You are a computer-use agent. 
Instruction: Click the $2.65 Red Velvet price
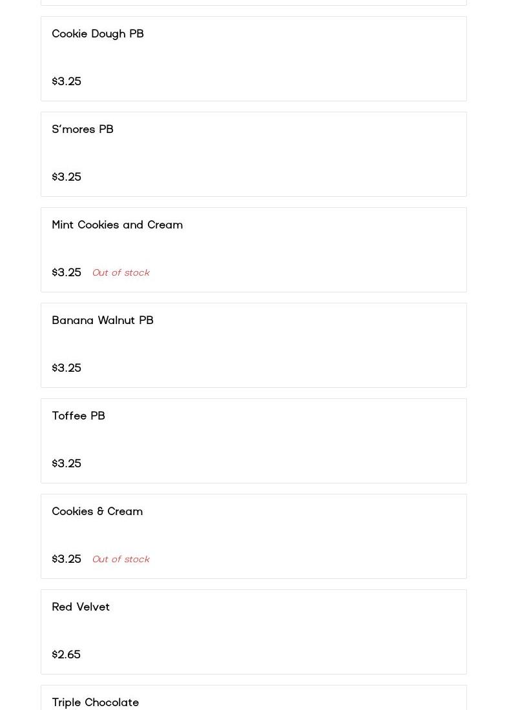click(67, 654)
